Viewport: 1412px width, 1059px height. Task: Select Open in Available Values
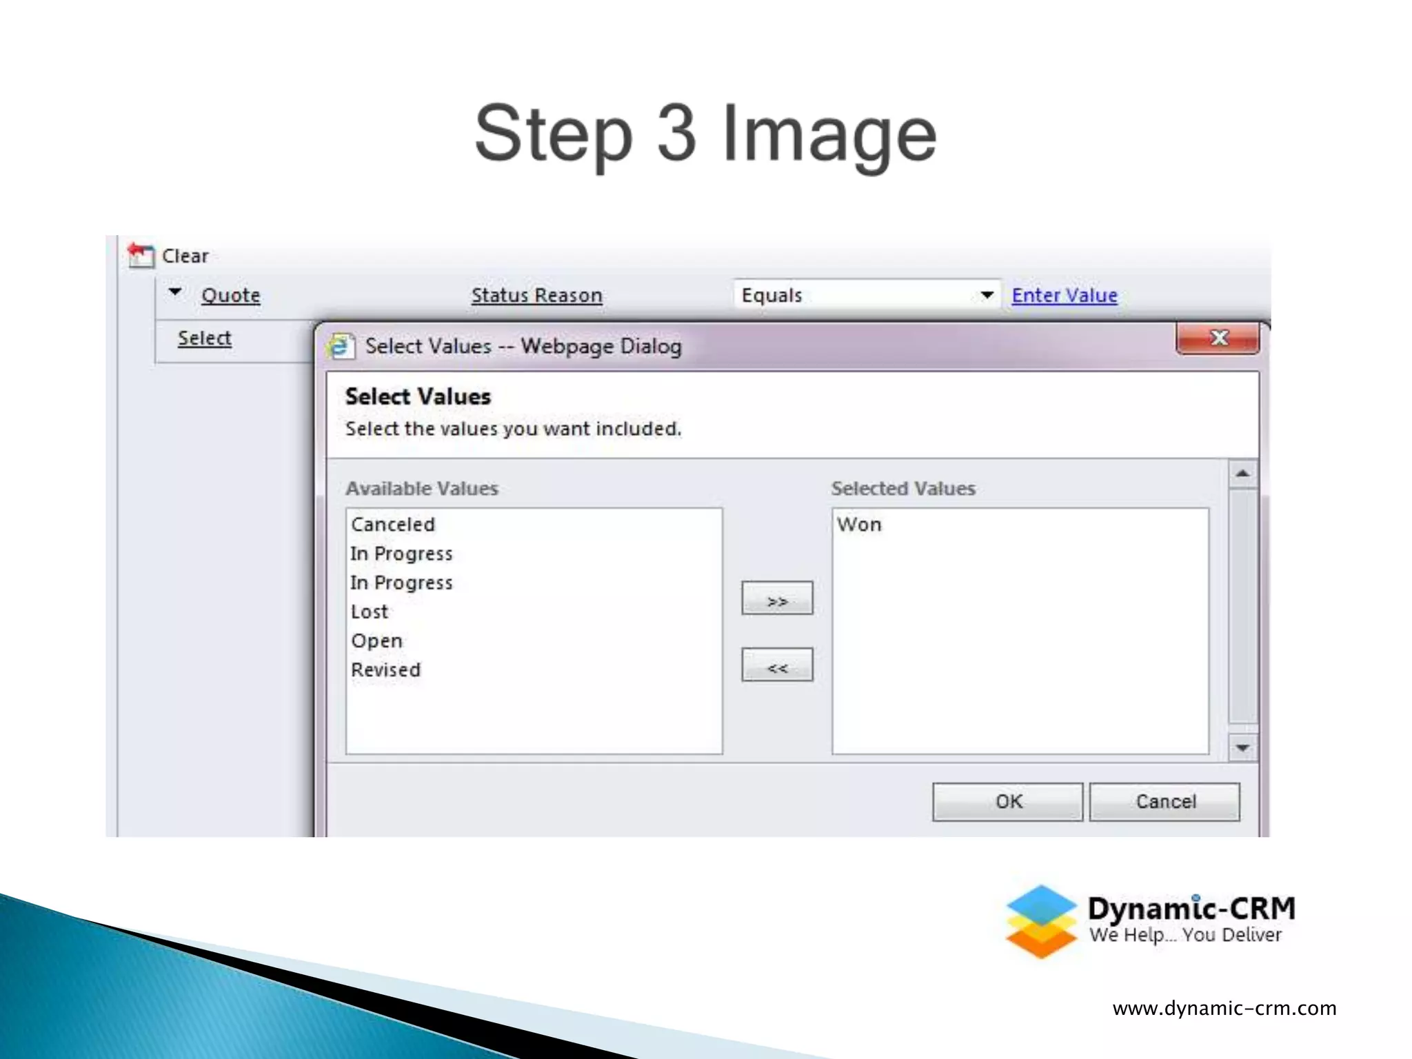(x=376, y=641)
